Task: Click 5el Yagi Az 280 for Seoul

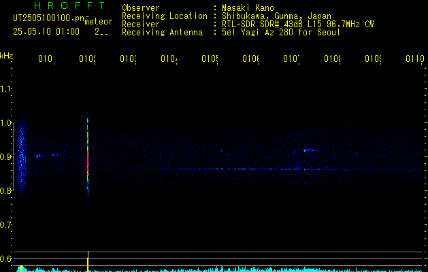Action: point(281,33)
